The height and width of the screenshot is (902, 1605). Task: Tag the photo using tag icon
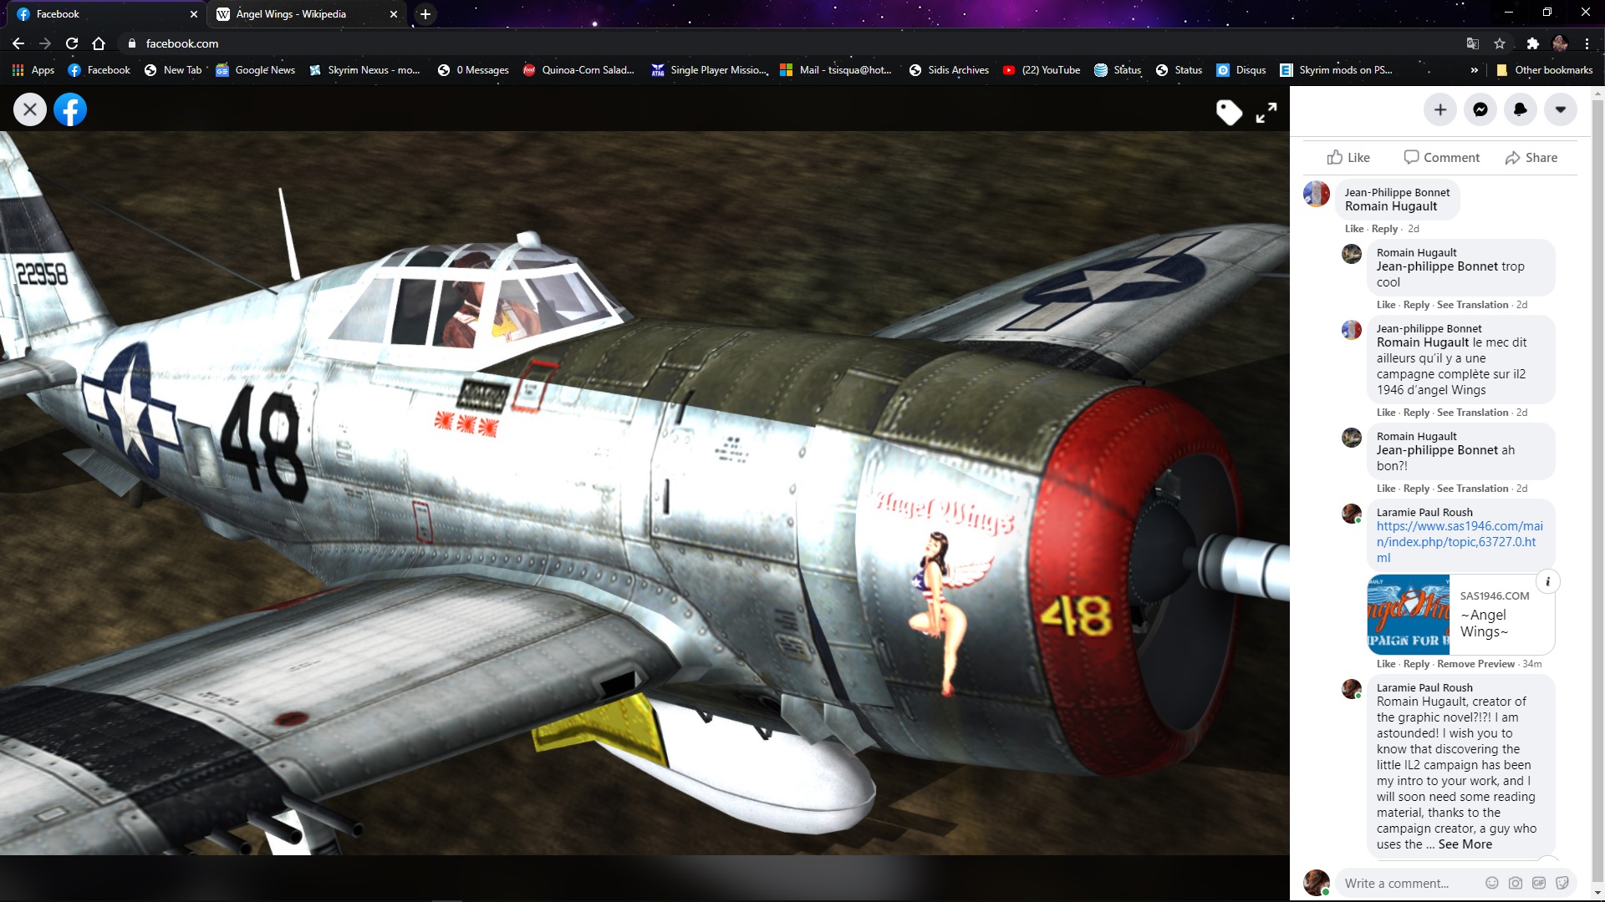1229,112
